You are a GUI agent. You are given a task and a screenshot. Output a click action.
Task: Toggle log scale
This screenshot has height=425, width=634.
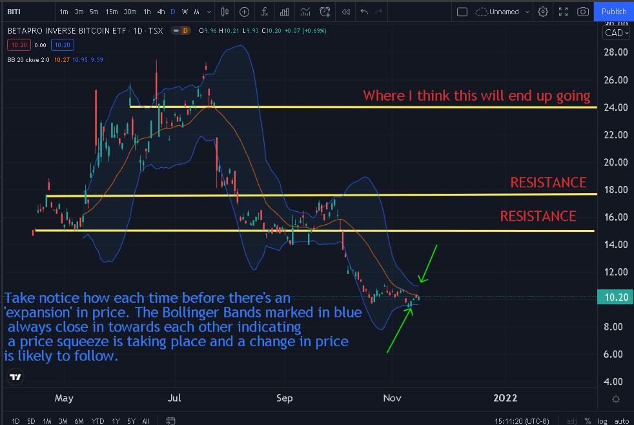click(602, 421)
